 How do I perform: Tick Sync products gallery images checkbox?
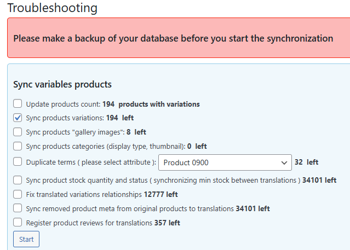point(18,132)
